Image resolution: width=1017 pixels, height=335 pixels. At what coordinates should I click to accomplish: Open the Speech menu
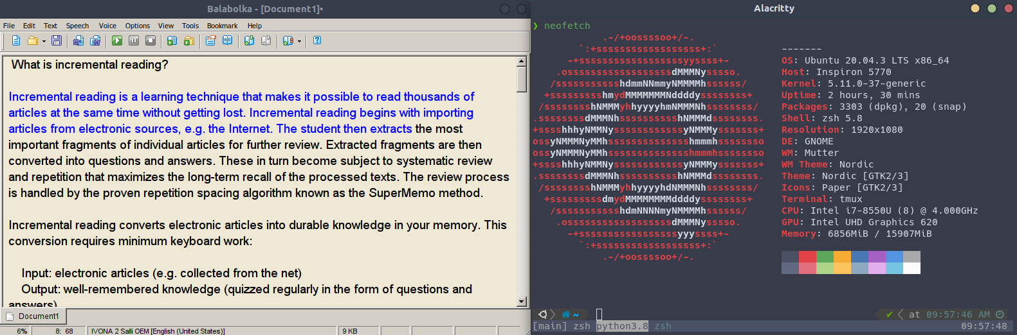click(77, 26)
